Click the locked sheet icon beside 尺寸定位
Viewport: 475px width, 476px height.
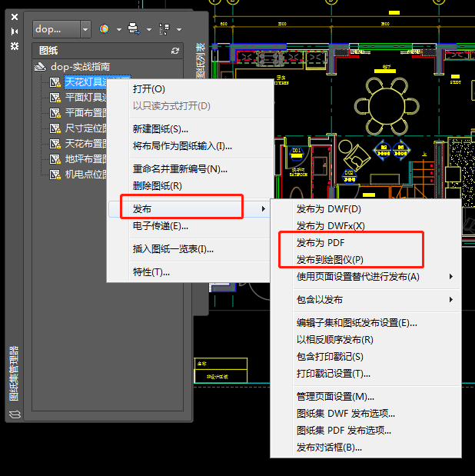point(55,128)
